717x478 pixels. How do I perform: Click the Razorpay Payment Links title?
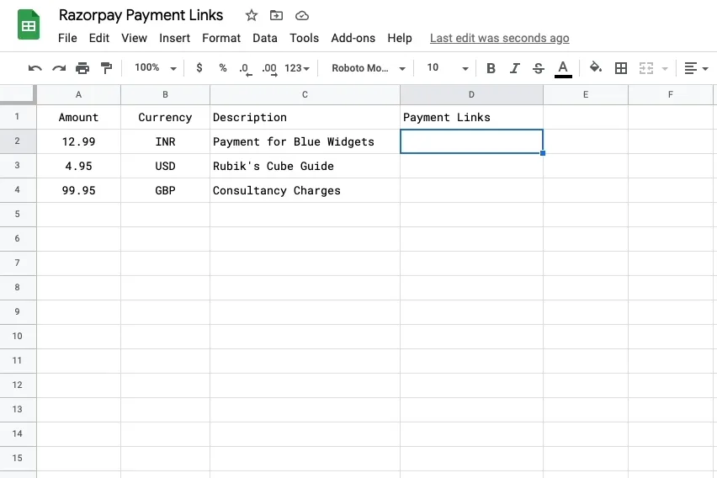tap(141, 15)
